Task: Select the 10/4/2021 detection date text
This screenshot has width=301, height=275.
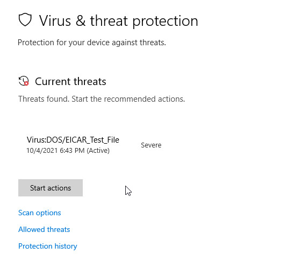Action: 42,151
